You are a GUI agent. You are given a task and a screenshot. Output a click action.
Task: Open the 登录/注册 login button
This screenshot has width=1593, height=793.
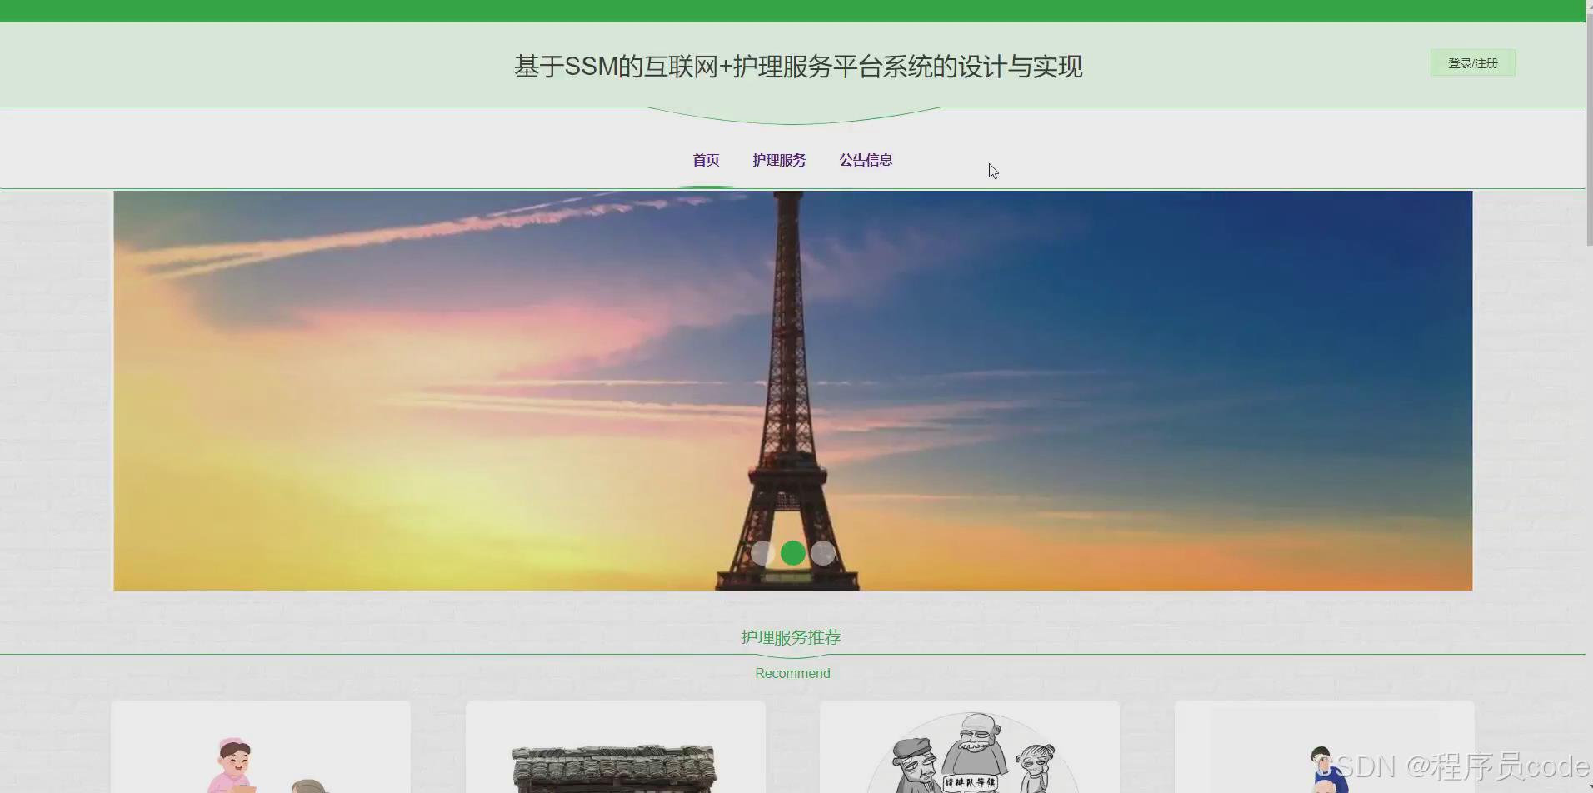1472,63
